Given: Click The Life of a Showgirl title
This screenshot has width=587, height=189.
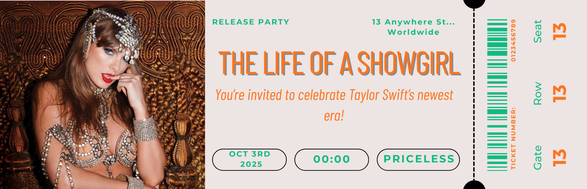Looking at the screenshot, I should (340, 63).
